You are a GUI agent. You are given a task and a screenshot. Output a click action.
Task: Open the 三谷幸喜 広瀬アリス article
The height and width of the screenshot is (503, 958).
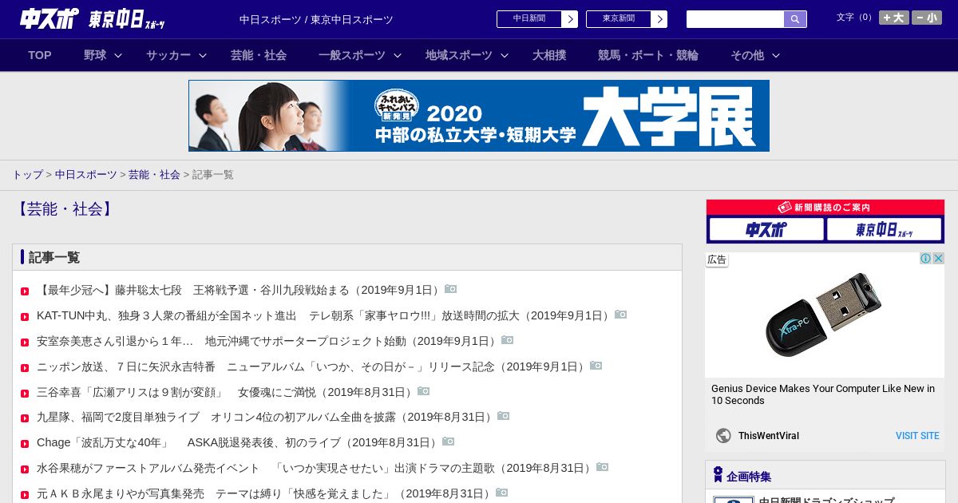tap(226, 393)
